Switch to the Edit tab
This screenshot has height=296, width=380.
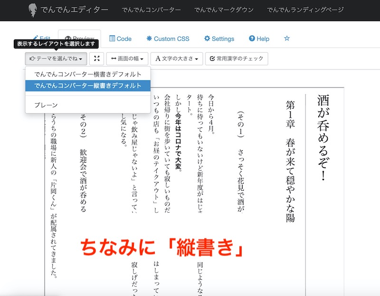pos(41,38)
